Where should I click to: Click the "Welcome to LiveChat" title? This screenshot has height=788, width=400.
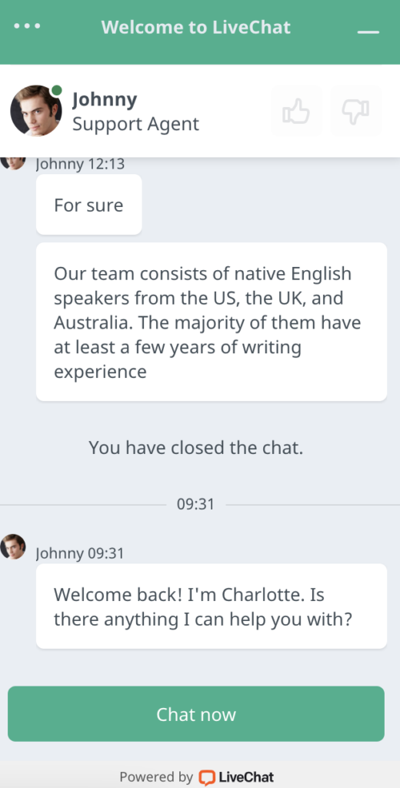tap(196, 27)
